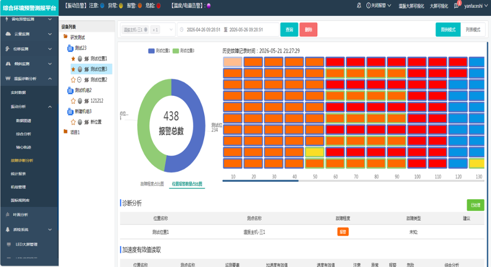Click the grey status dot of 新位置
The width and height of the screenshot is (491, 267).
pyautogui.click(x=80, y=122)
